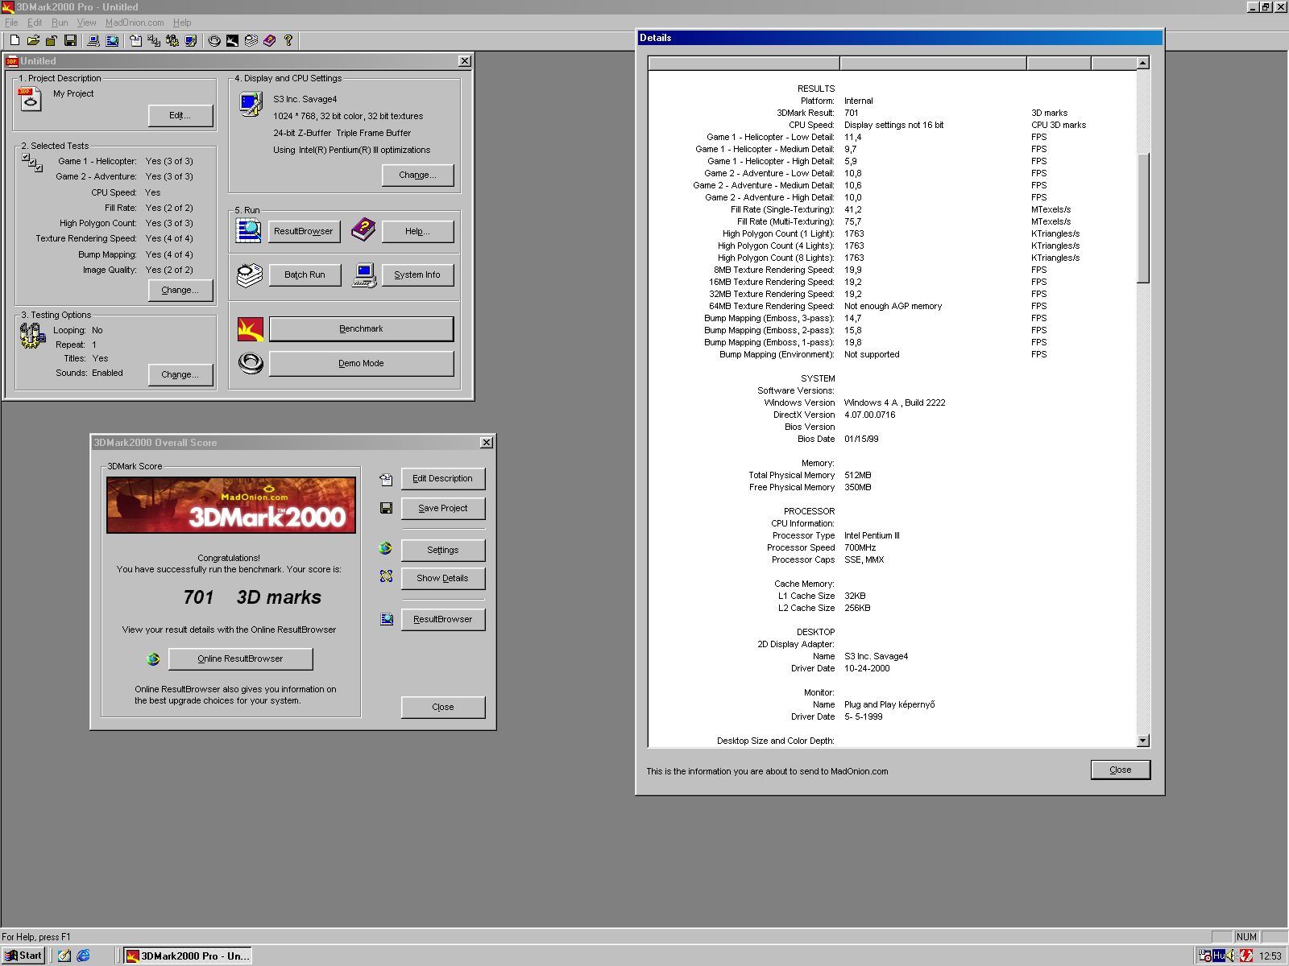This screenshot has height=966, width=1289.
Task: Click the Selected Tests checkmarks toolbar icon
Action: point(153,40)
